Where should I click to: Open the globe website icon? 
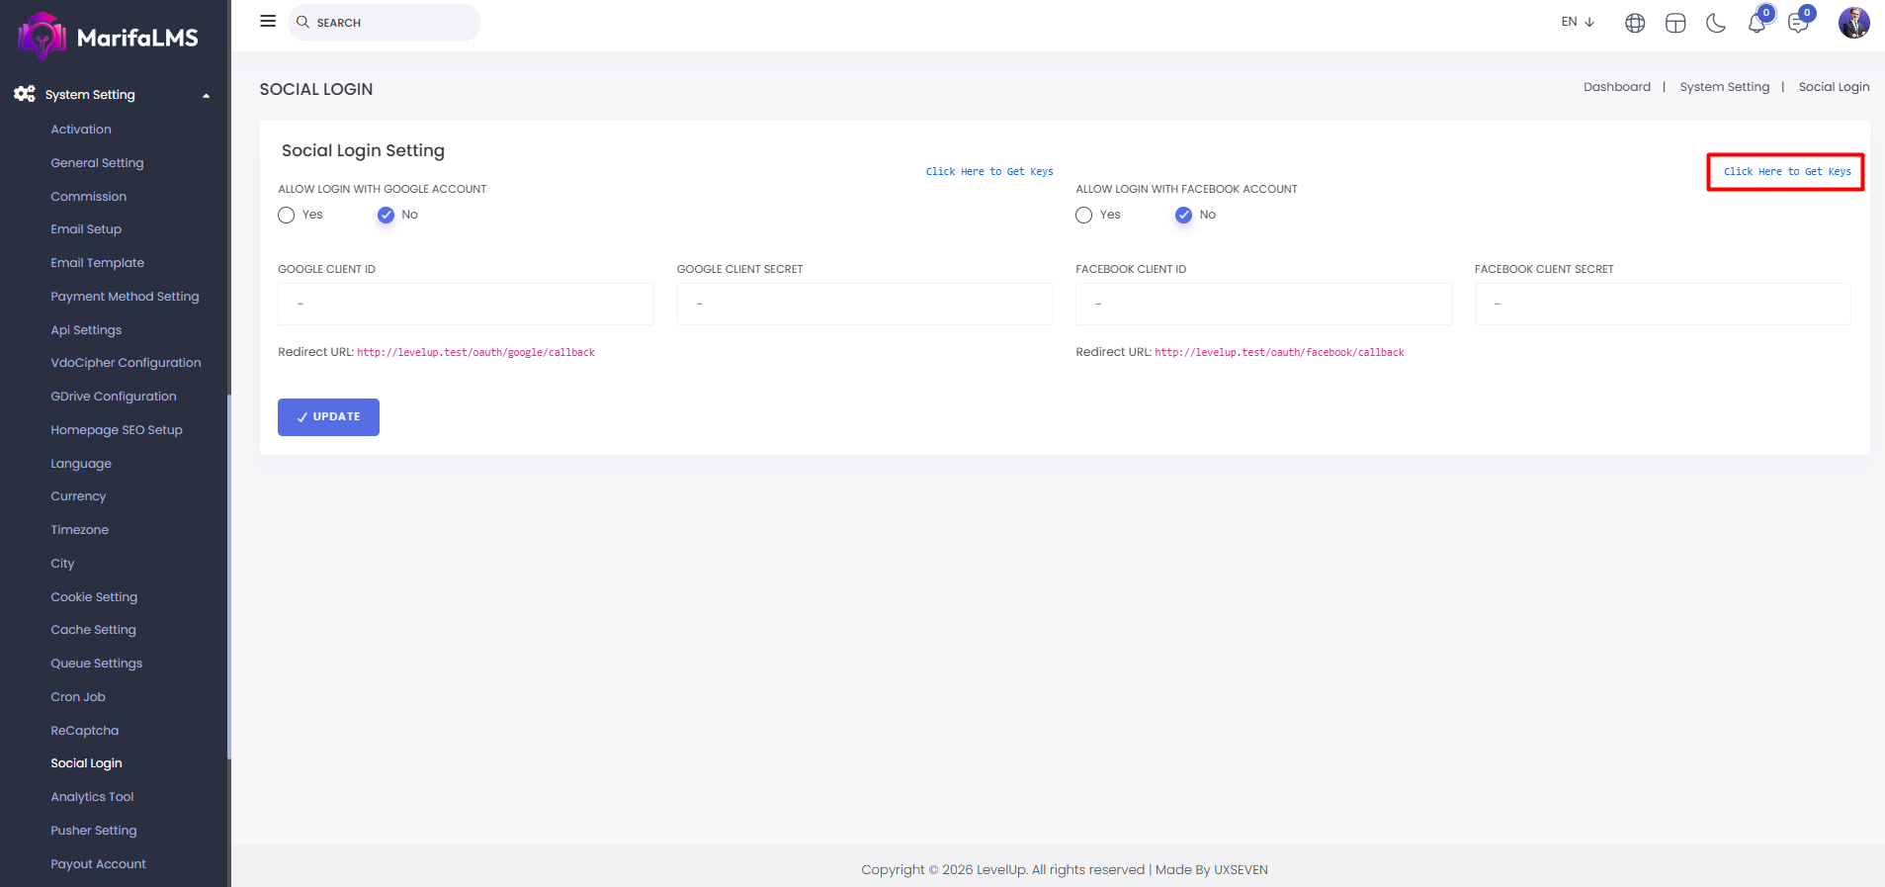coord(1635,23)
